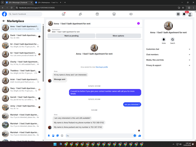Click the Mark as pending button
196x147 pixels.
coord(71,36)
